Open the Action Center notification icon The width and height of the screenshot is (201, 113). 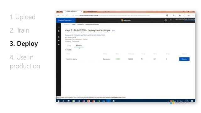pyautogui.click(x=192, y=101)
